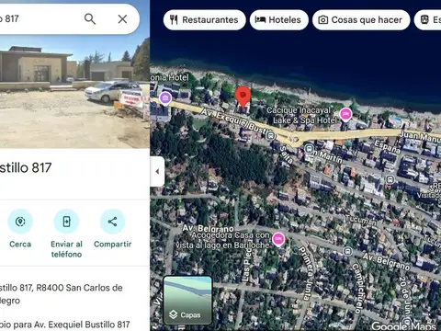Image resolution: width=441 pixels, height=331 pixels.
Task: Open the Hoteles category chip
Action: tap(278, 20)
